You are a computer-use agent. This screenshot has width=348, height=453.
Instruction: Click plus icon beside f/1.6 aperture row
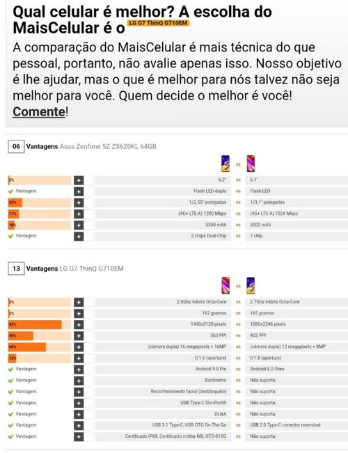click(79, 358)
